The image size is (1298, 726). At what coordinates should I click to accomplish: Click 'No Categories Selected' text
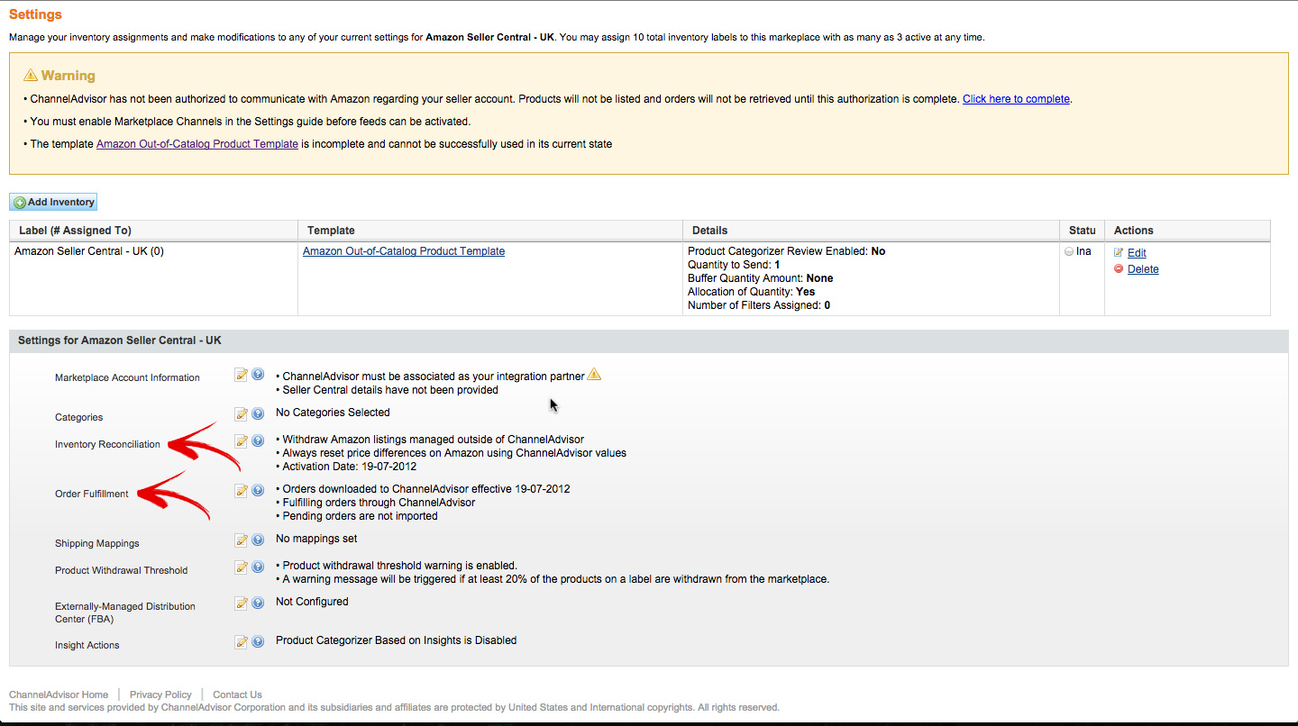(333, 413)
